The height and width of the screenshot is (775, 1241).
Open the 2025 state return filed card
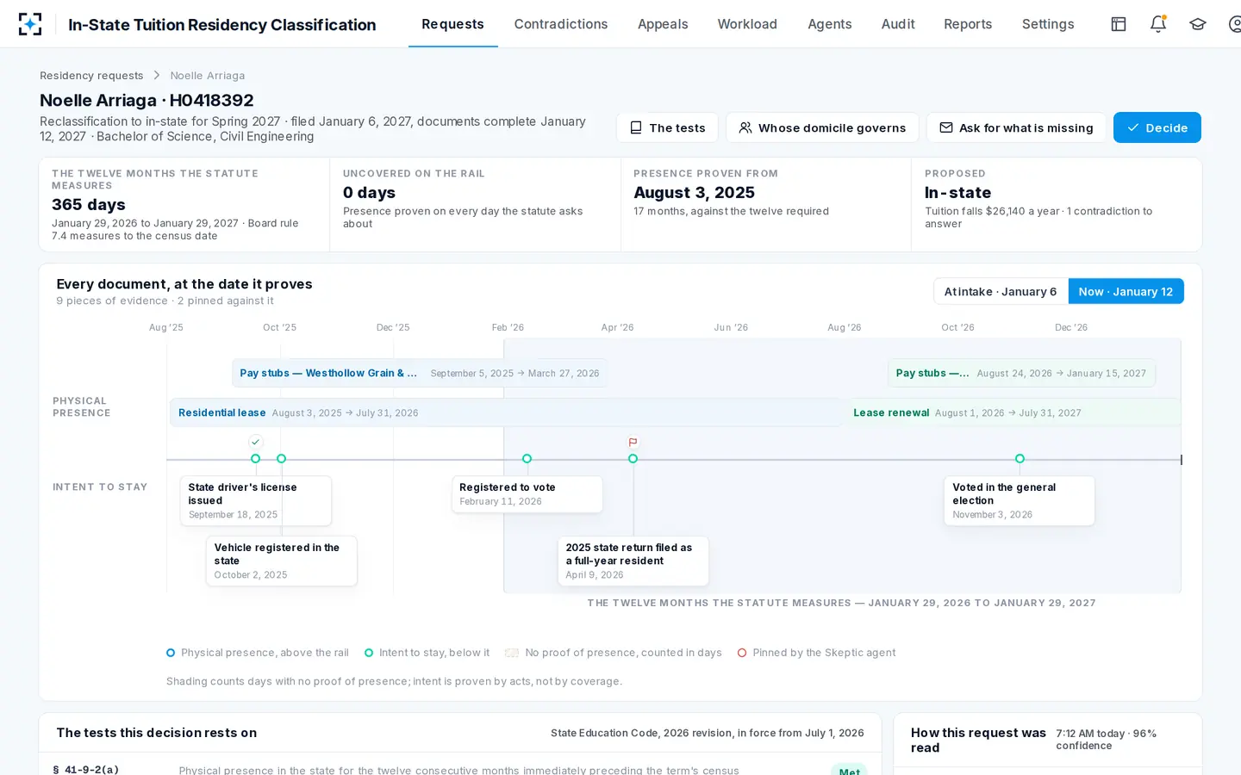pyautogui.click(x=633, y=561)
